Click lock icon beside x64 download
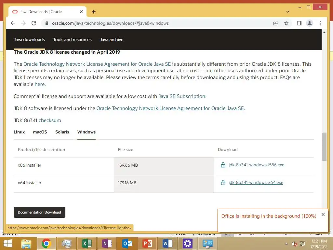The image size is (333, 250). pos(223,182)
